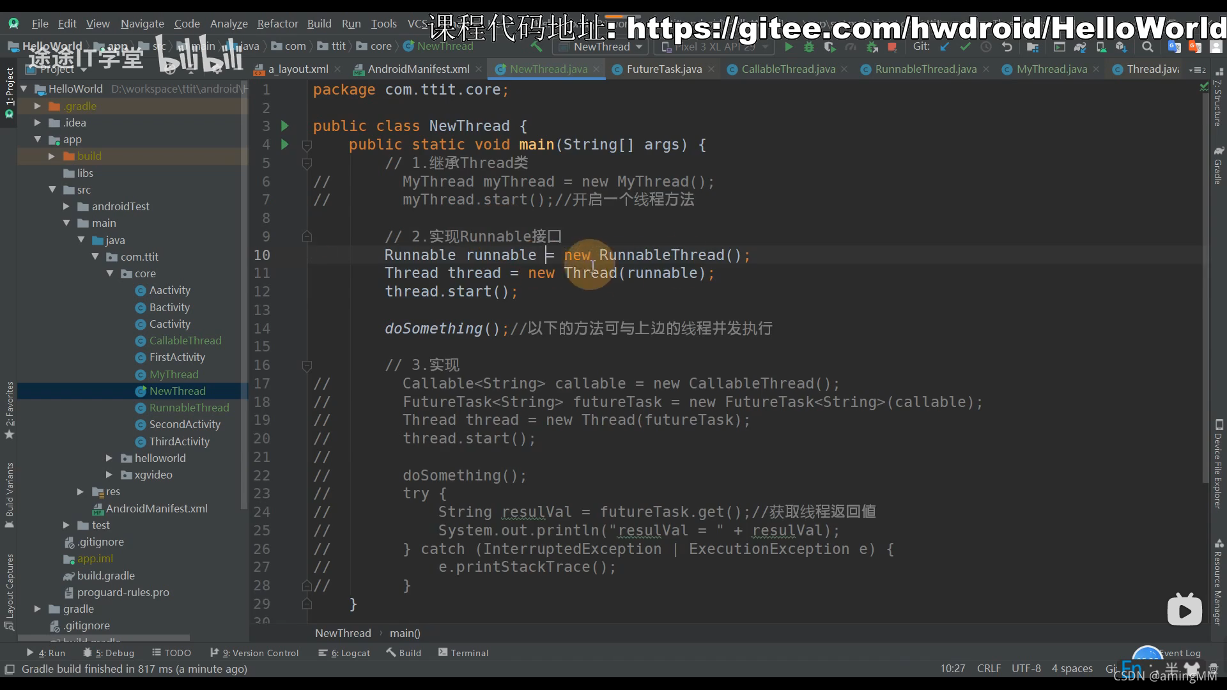Open Pixel 3 XL device dropdown
The width and height of the screenshot is (1227, 690).
coord(714,47)
